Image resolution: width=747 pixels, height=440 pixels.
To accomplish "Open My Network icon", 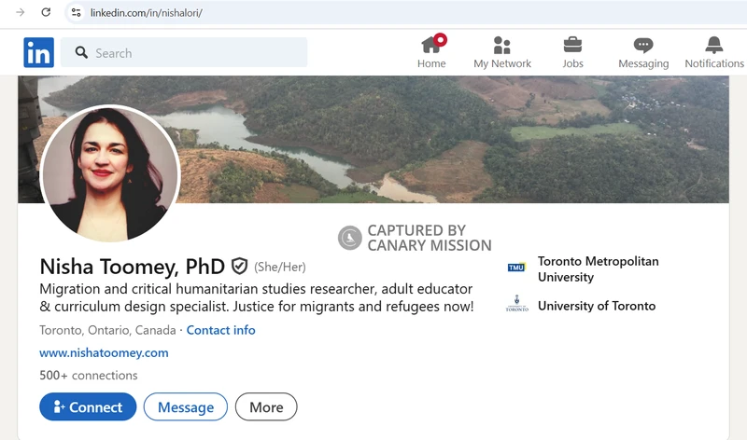I will click(501, 45).
